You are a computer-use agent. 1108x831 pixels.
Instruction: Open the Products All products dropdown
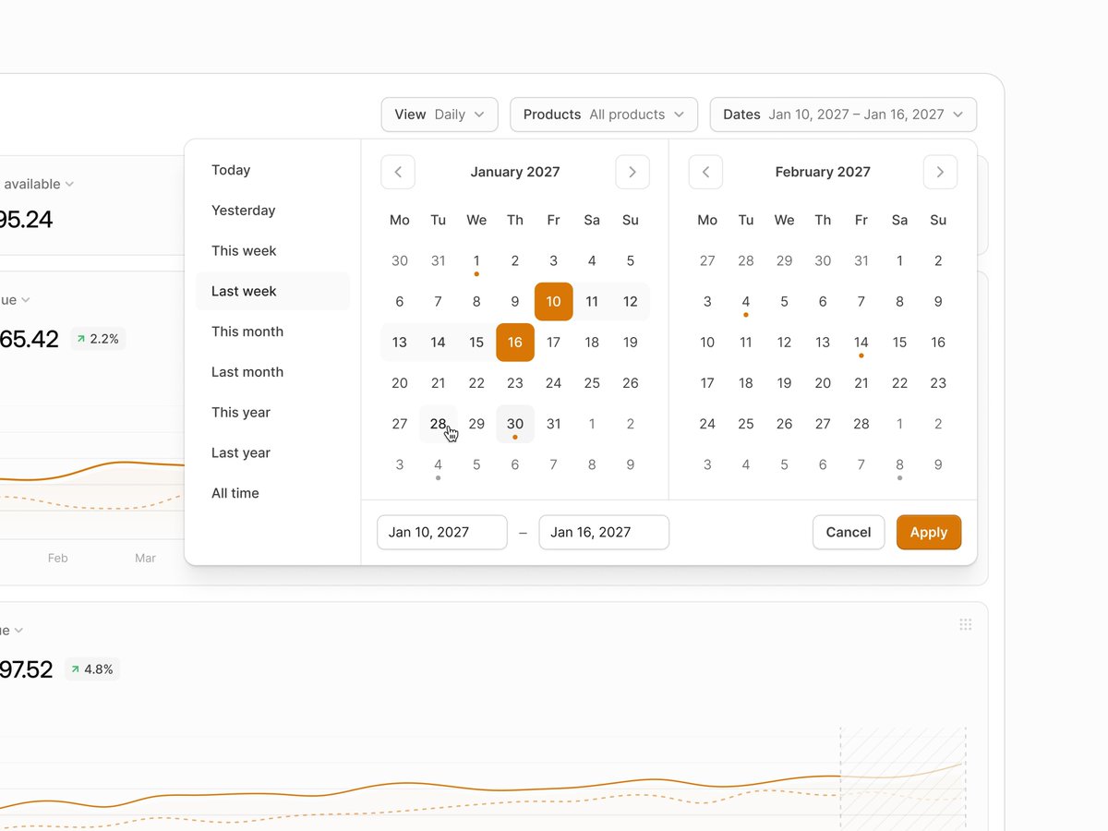(x=604, y=114)
